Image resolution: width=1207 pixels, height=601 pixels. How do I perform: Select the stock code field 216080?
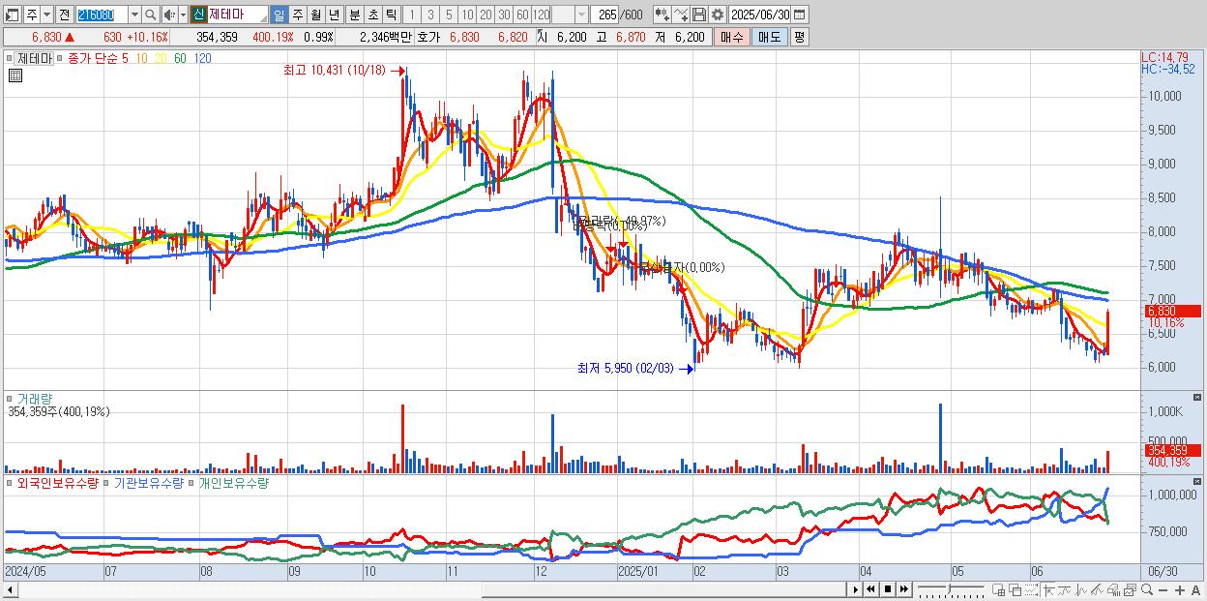coord(102,15)
